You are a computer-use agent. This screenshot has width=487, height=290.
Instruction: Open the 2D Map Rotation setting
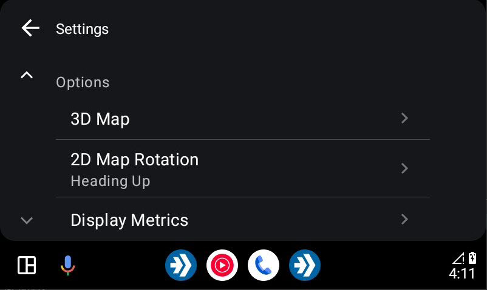tap(243, 168)
